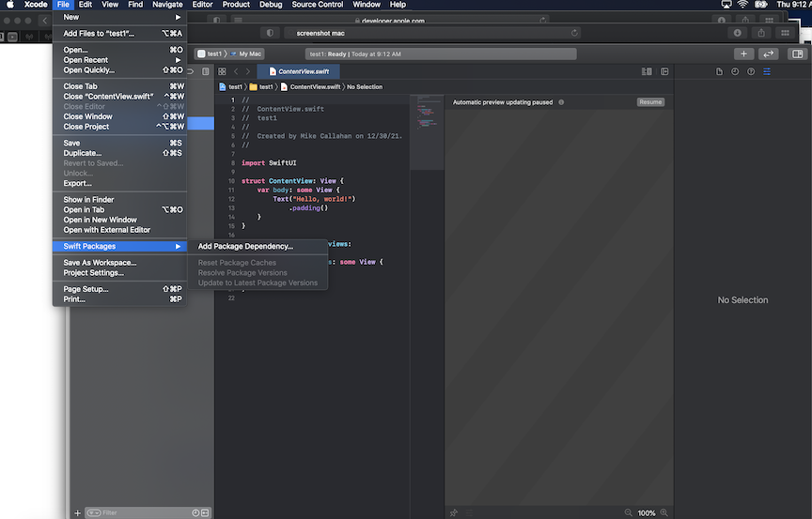Choose Export… from File menu

(119, 184)
